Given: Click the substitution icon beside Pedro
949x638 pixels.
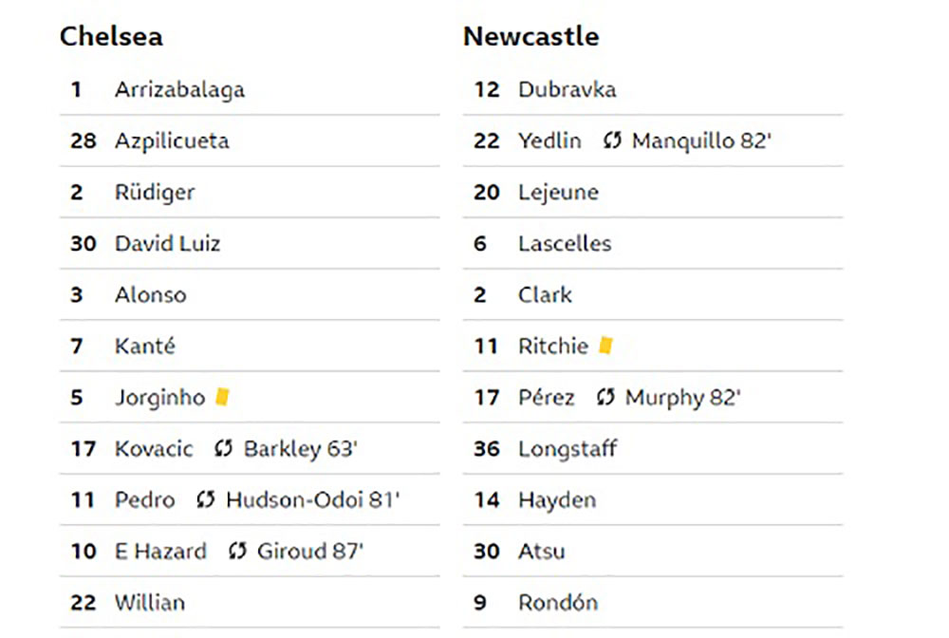Looking at the screenshot, I should point(206,500).
